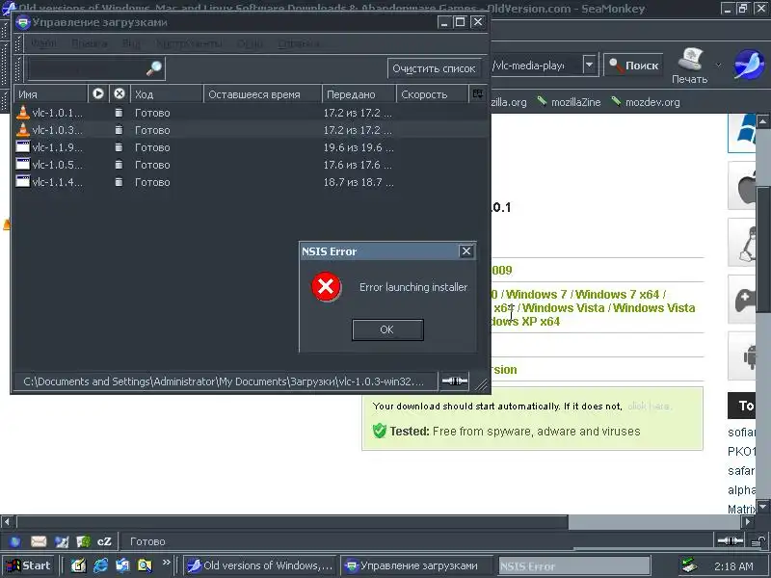Open the Вид menu in download manager
771x578 pixels.
coord(131,43)
